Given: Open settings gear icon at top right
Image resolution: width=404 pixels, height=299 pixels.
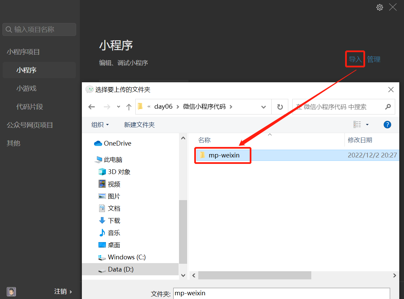Looking at the screenshot, I should pos(380,7).
